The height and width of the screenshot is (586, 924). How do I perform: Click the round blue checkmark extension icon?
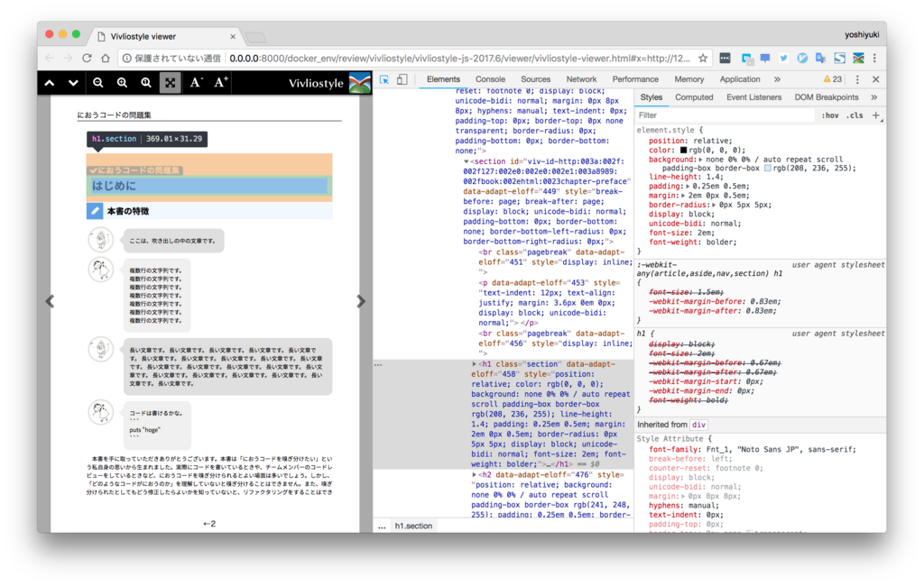802,58
